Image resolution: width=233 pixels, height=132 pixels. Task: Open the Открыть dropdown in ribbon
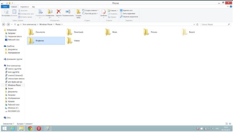(113, 10)
